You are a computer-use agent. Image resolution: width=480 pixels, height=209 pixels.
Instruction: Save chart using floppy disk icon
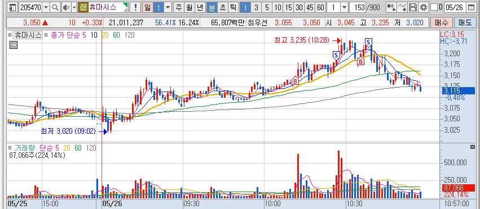click(413, 7)
